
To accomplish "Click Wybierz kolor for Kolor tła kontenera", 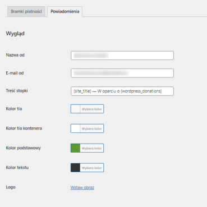I will pos(92,128).
